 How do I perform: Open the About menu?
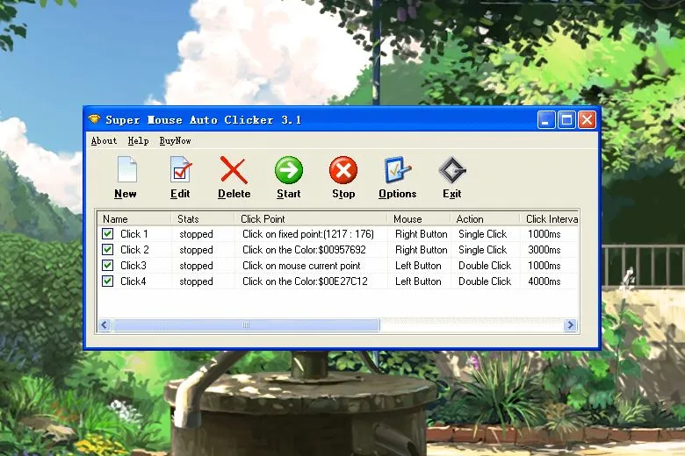(104, 140)
